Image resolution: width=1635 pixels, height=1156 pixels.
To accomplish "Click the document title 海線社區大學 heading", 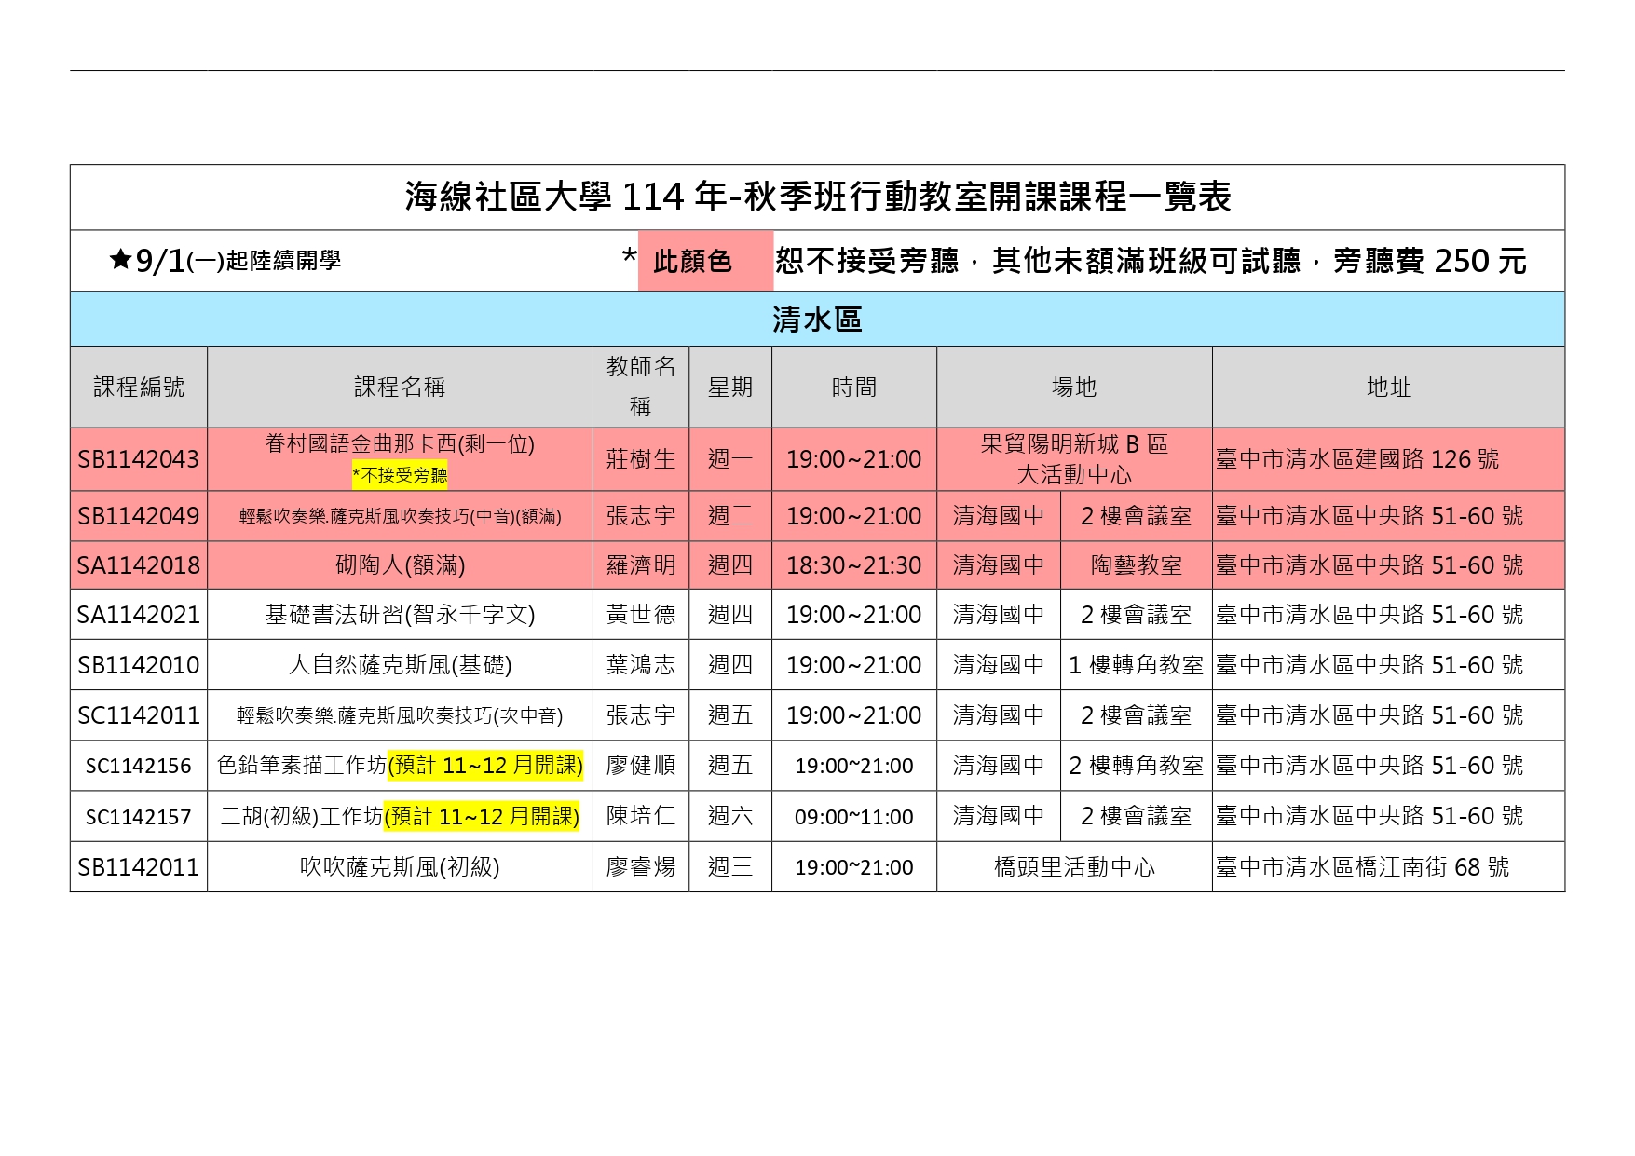I will coord(817,197).
